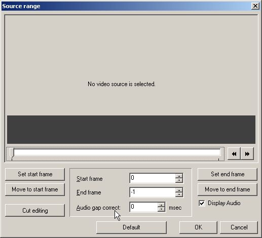Decrease Start frame with down spinner arrow
Viewport: 262px width, 238px height.
click(x=179, y=180)
